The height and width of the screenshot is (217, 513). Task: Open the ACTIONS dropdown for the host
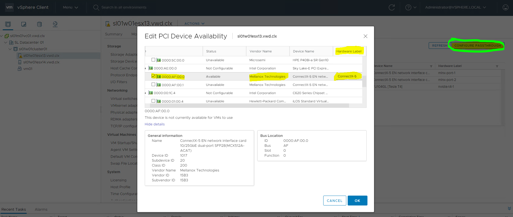194,24
